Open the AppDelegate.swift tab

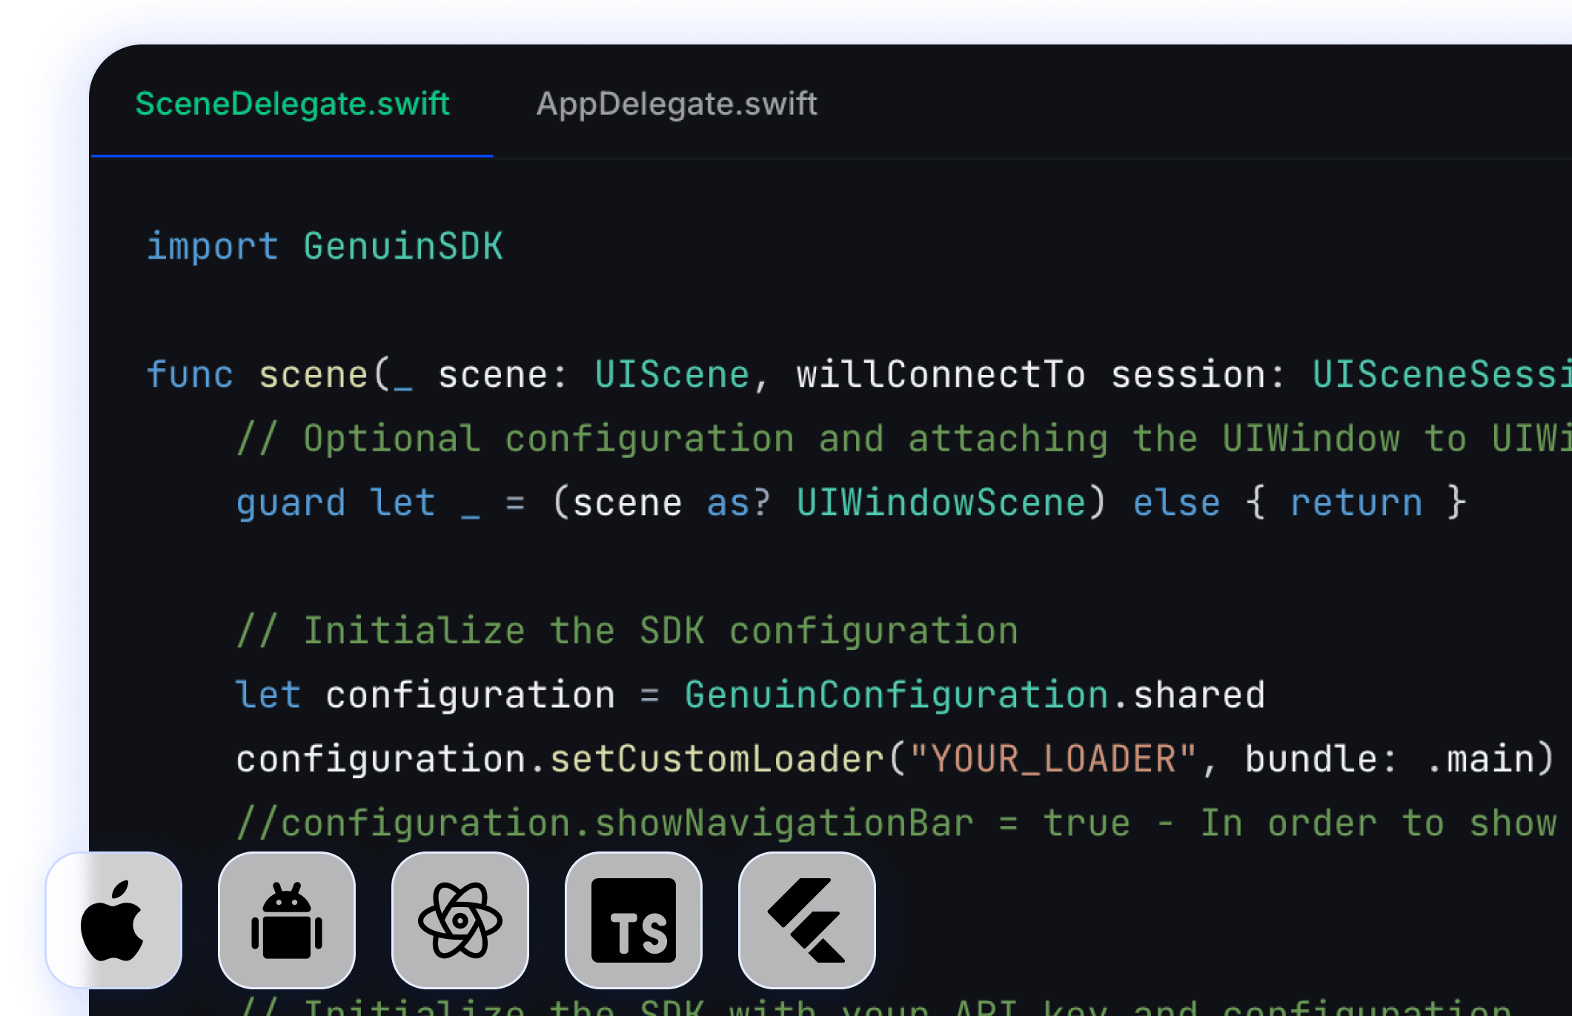click(x=676, y=104)
